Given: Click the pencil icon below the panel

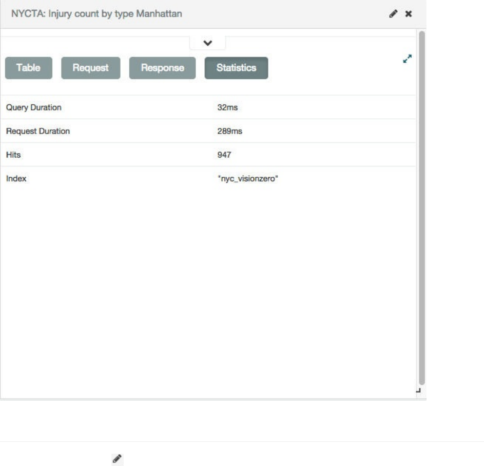Looking at the screenshot, I should (x=117, y=459).
